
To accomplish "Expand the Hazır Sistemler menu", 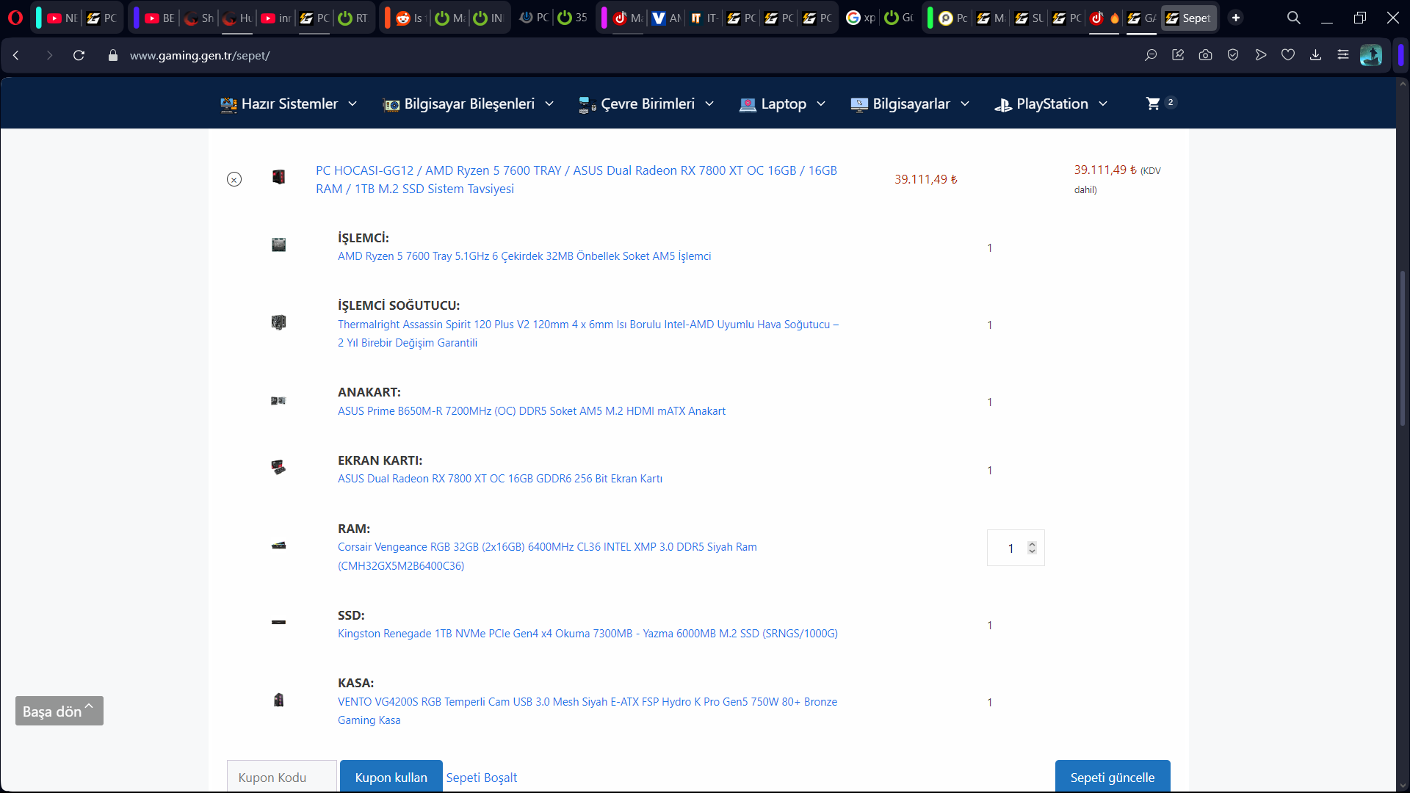I will coord(289,104).
